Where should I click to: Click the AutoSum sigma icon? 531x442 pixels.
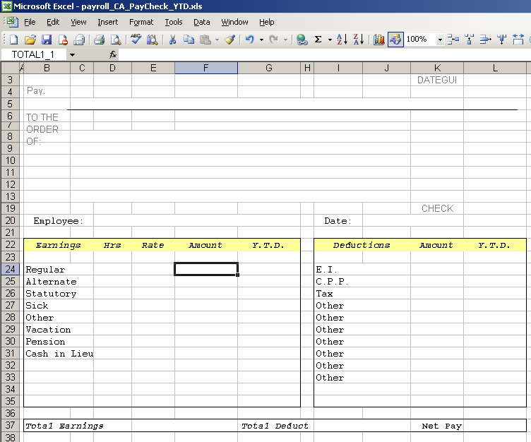318,40
